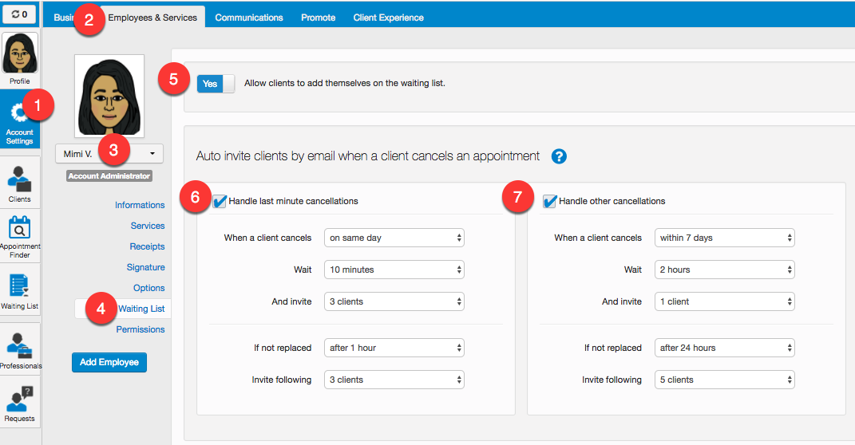Open the 'within 7 days' dropdown
Image resolution: width=855 pixels, height=445 pixels.
coord(725,238)
